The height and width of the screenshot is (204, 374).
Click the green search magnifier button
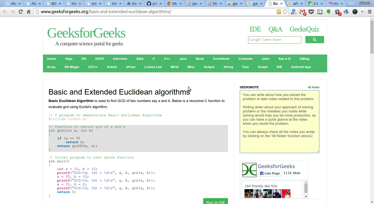click(x=315, y=40)
